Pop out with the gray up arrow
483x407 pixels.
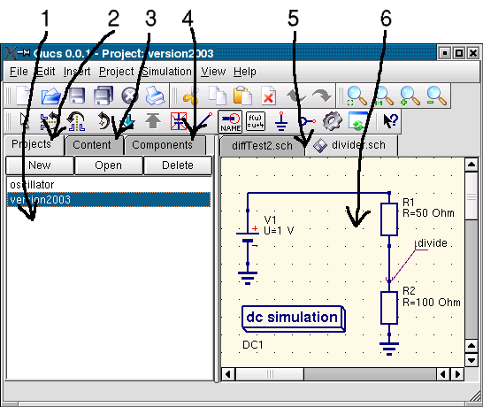click(153, 121)
